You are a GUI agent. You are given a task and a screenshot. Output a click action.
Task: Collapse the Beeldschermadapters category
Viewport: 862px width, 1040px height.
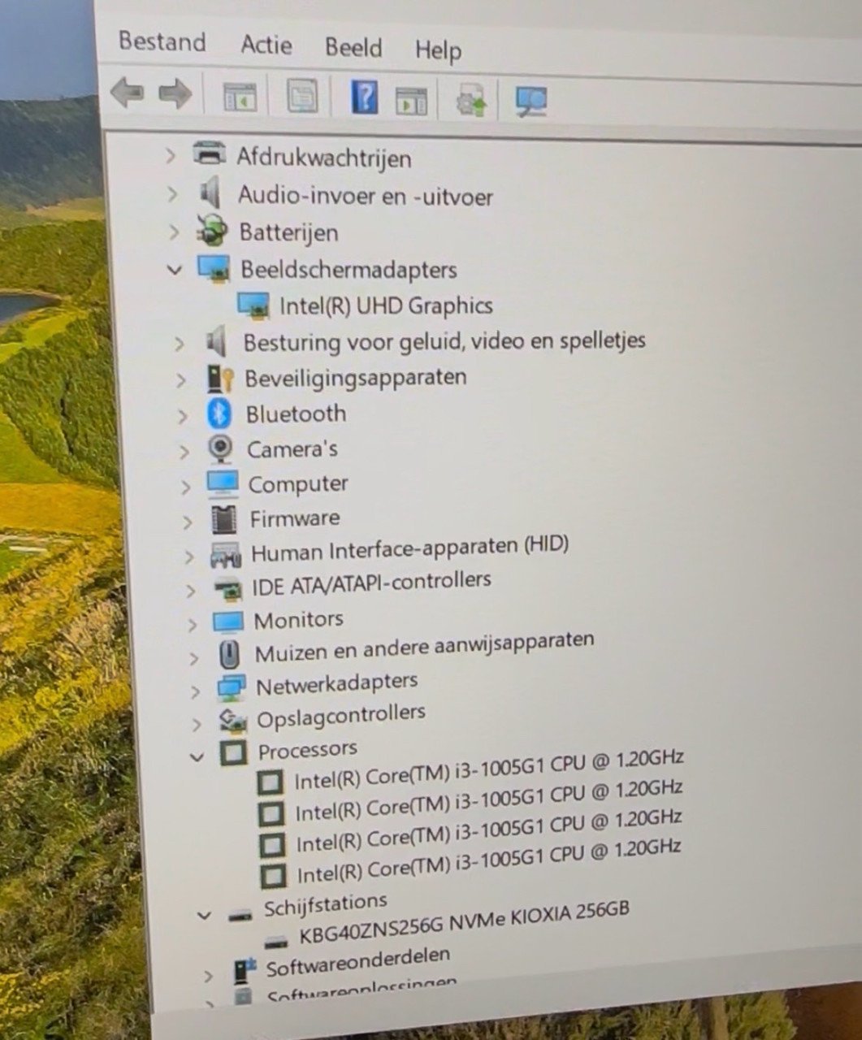[175, 269]
